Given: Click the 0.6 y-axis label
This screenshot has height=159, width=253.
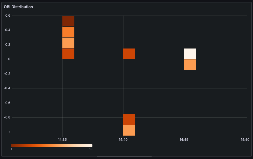Looking at the screenshot, I should (8, 16).
